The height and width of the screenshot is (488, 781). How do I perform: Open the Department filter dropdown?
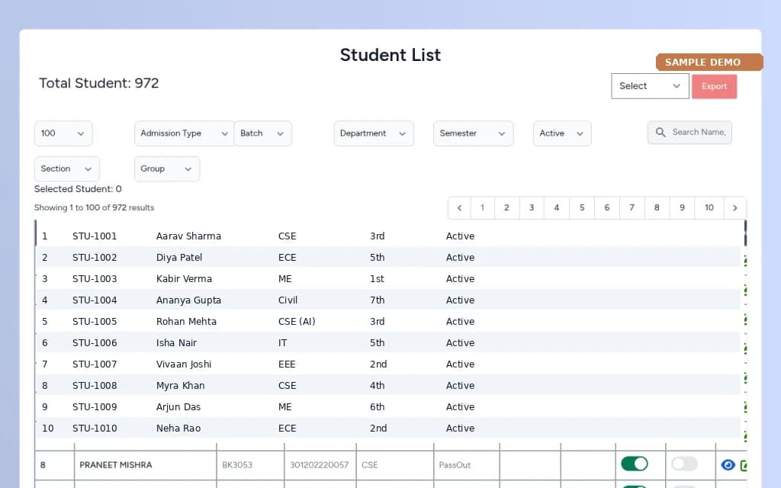(x=374, y=133)
